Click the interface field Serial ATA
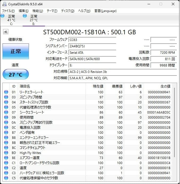The height and width of the screenshot is (184, 180). tap(92, 52)
